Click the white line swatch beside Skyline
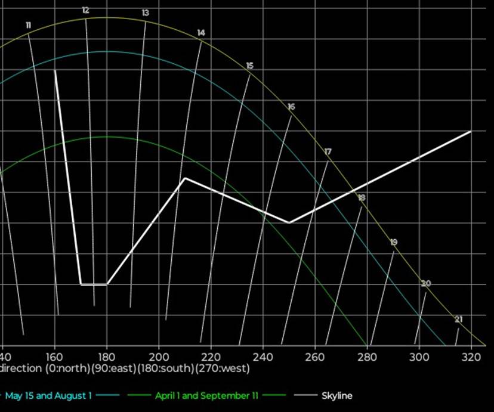The height and width of the screenshot is (412, 494). click(305, 396)
